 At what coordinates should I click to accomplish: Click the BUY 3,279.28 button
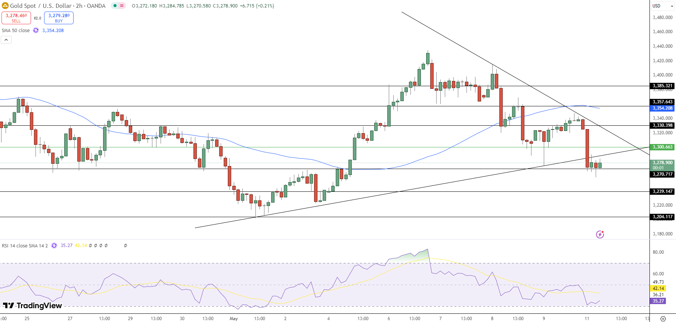pyautogui.click(x=59, y=18)
